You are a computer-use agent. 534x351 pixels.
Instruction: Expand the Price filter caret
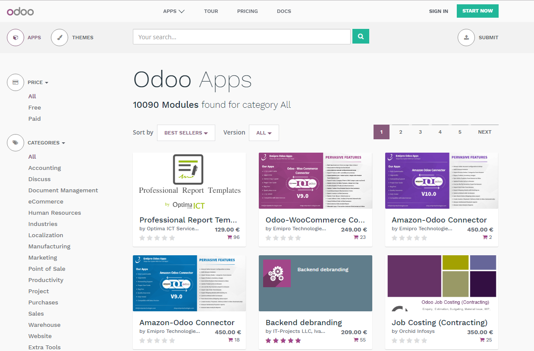[47, 82]
